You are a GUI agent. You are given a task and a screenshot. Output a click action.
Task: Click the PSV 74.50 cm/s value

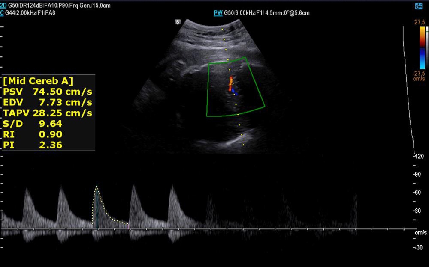[48, 92]
